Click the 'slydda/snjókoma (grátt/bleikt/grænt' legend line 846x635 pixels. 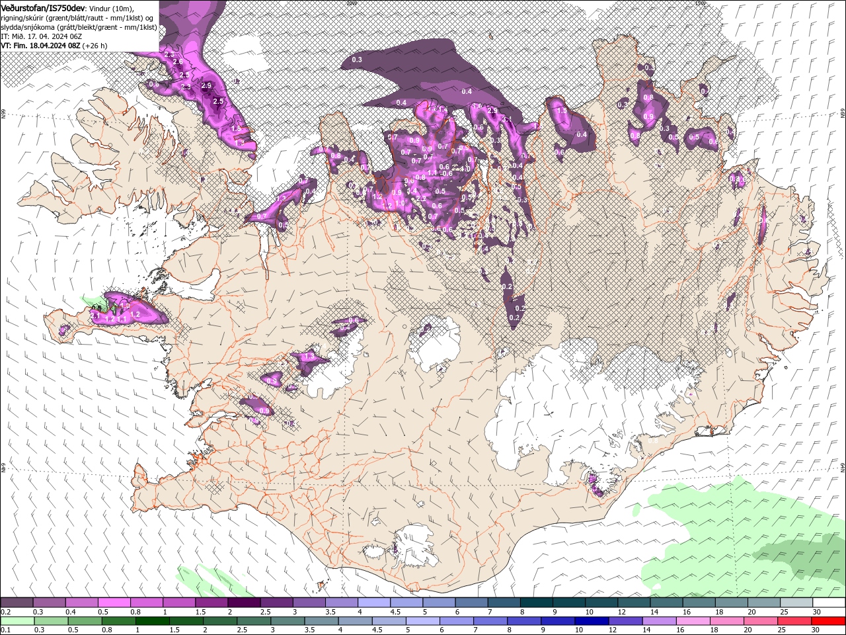[x=79, y=27]
